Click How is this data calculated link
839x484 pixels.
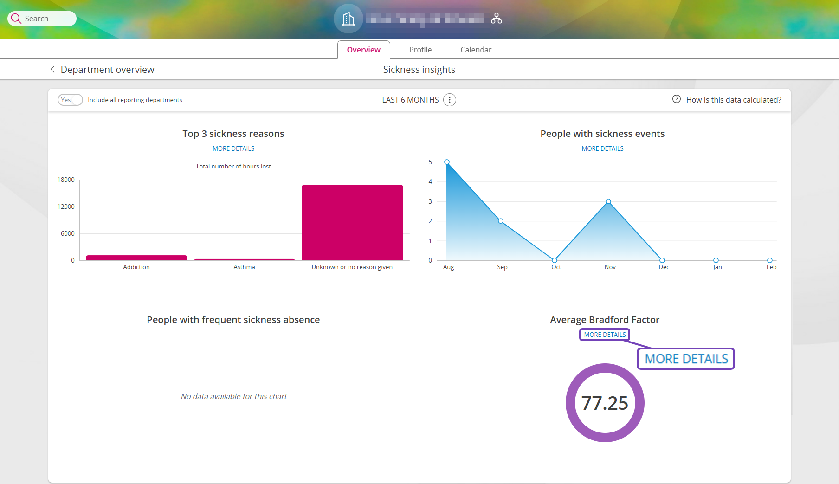[x=733, y=100]
